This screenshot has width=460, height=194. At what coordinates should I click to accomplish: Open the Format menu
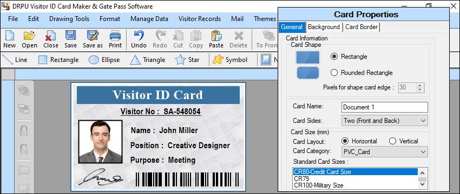pyautogui.click(x=110, y=19)
